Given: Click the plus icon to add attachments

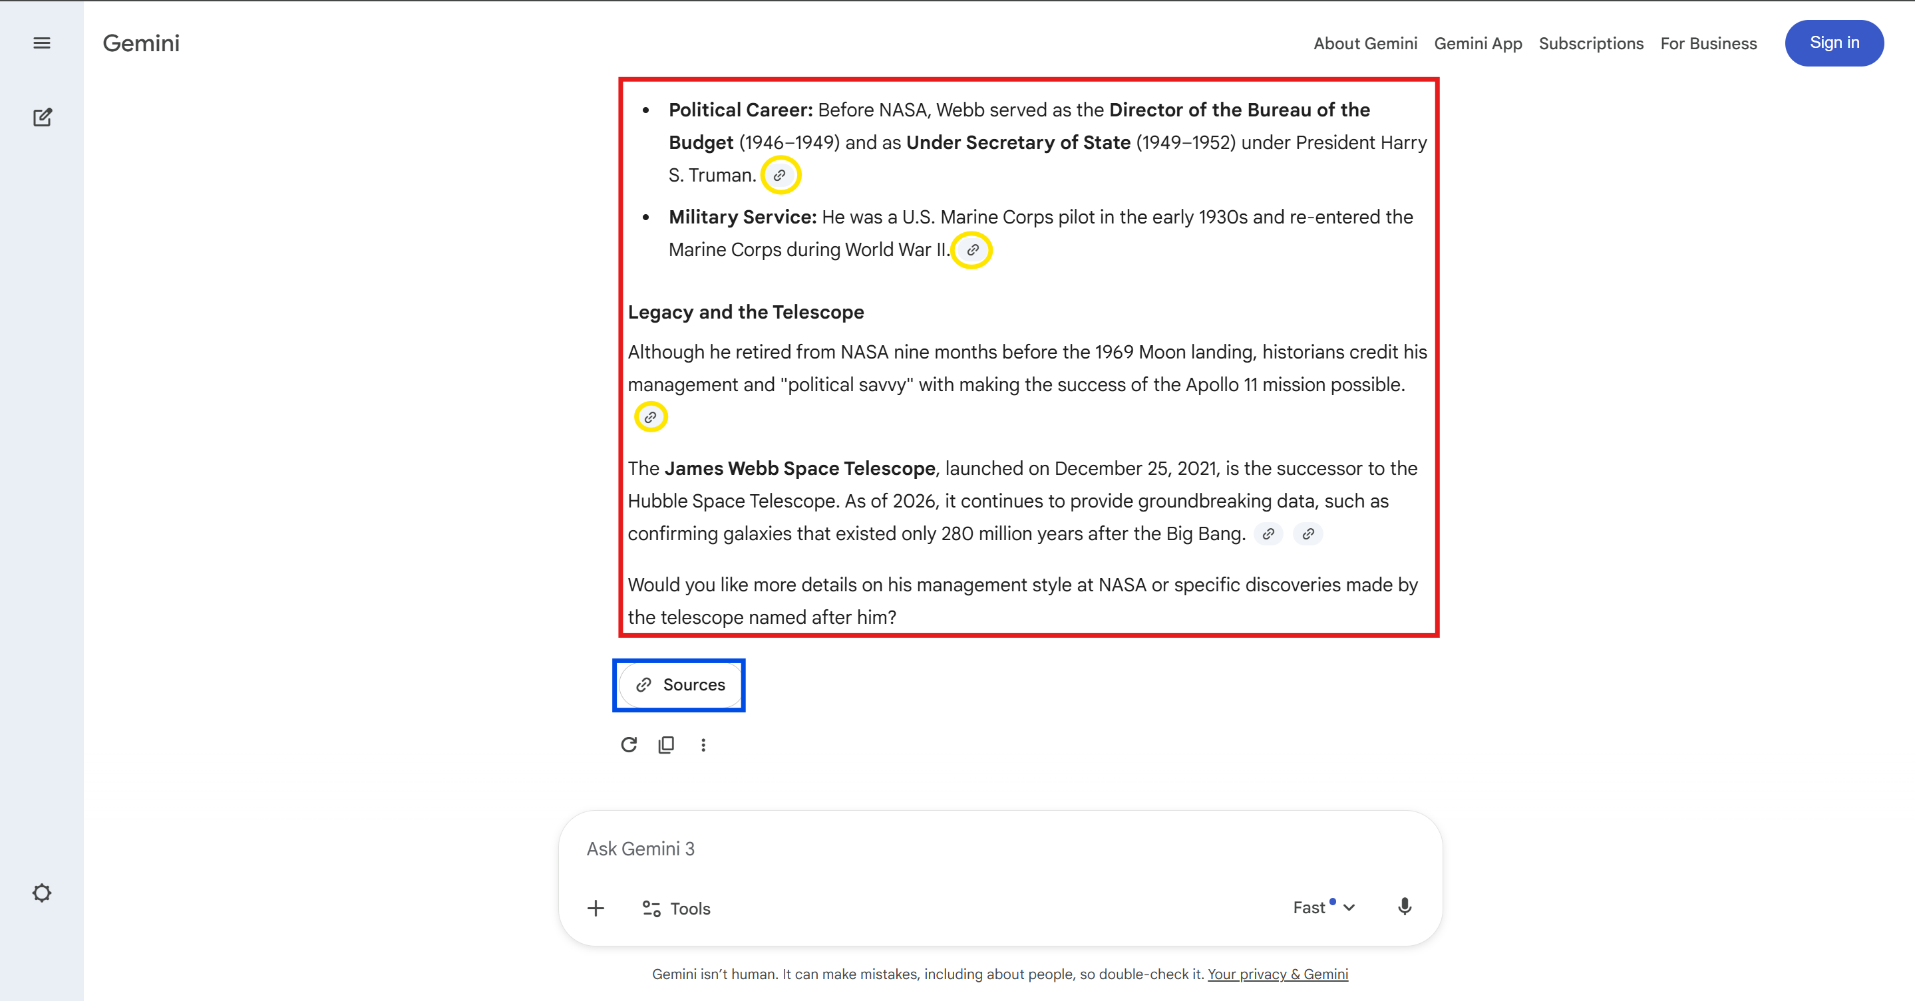Looking at the screenshot, I should (x=596, y=908).
